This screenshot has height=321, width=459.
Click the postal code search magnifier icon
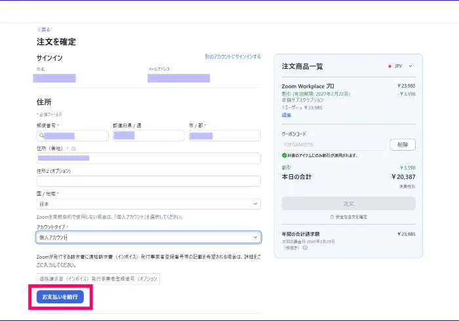click(41, 136)
